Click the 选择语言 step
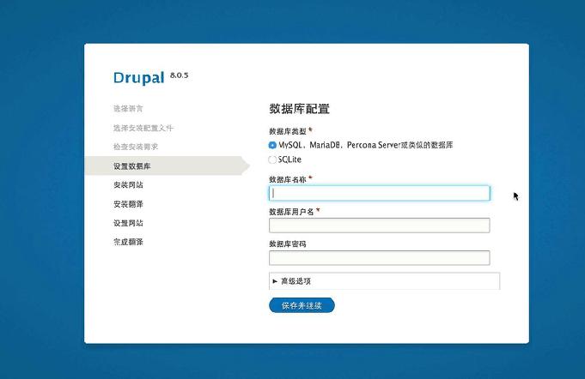Screen dimensions: 585x379 tap(128, 109)
